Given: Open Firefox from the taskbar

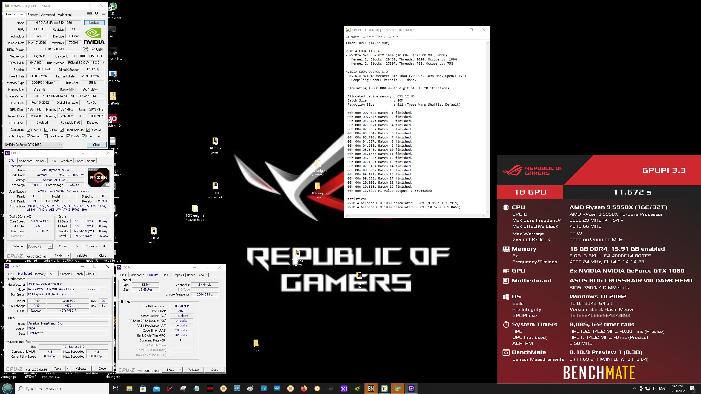Looking at the screenshot, I should pos(304,389).
